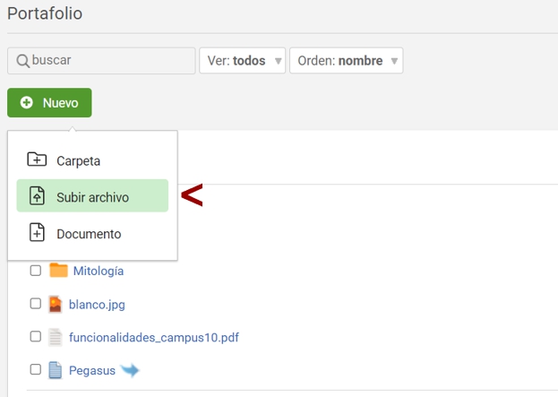Viewport: 558px width, 397px height.
Task: Click the magnifier icon in search box
Action: tap(22, 61)
